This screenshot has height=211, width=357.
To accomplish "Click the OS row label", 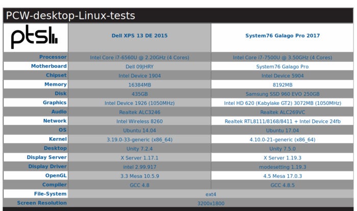I will tap(63, 130).
